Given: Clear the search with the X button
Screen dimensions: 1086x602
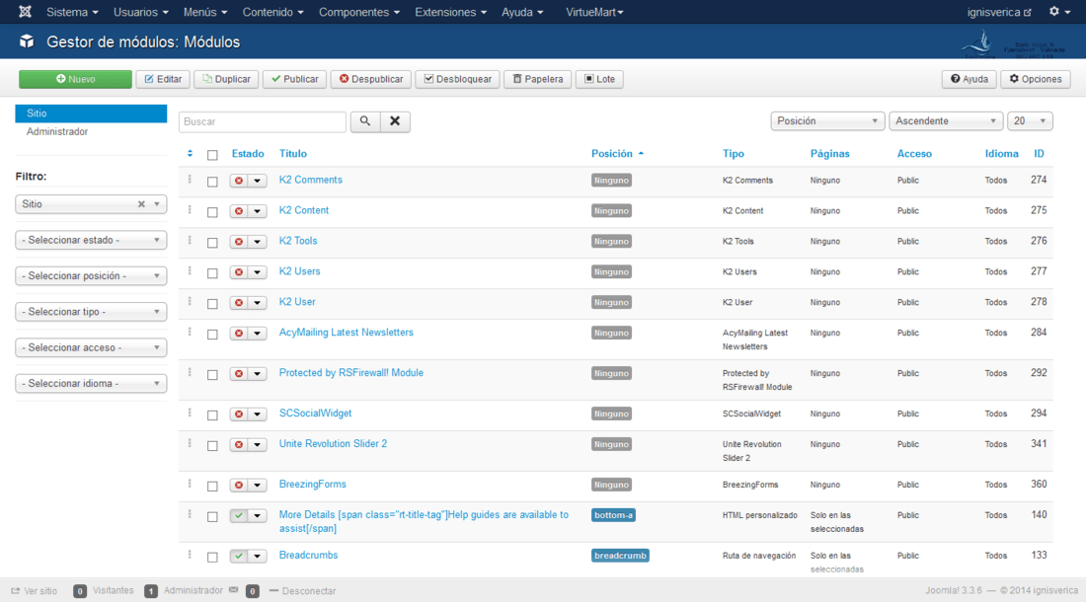Looking at the screenshot, I should (x=395, y=121).
